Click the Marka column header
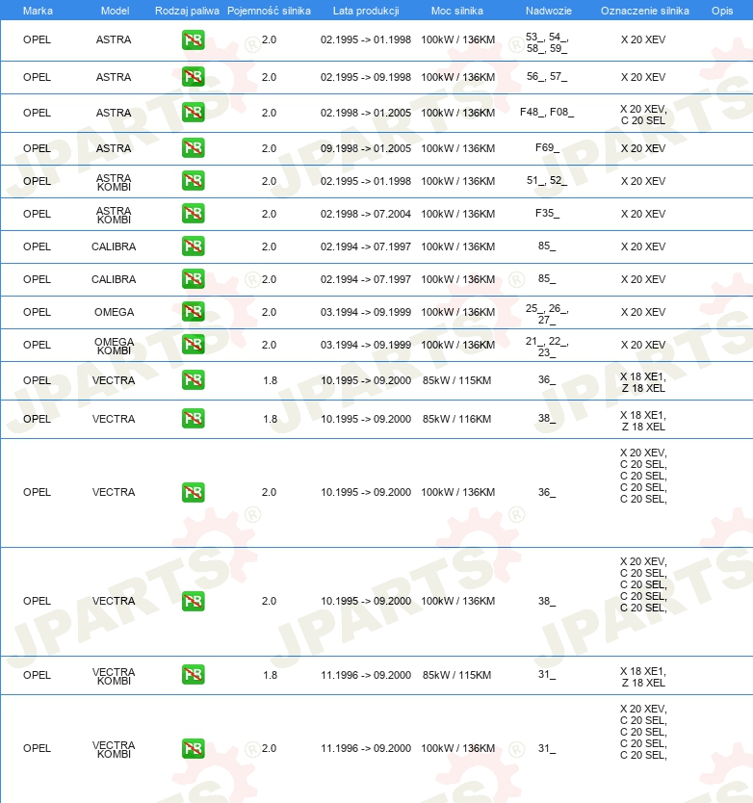Screen dimensions: 753x803 point(38,11)
